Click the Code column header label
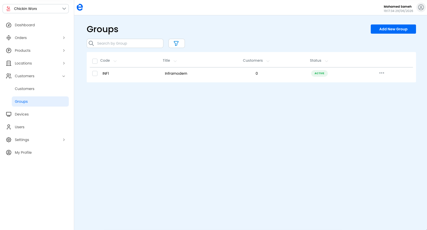Screen dimensions: 427x230 click(105, 60)
